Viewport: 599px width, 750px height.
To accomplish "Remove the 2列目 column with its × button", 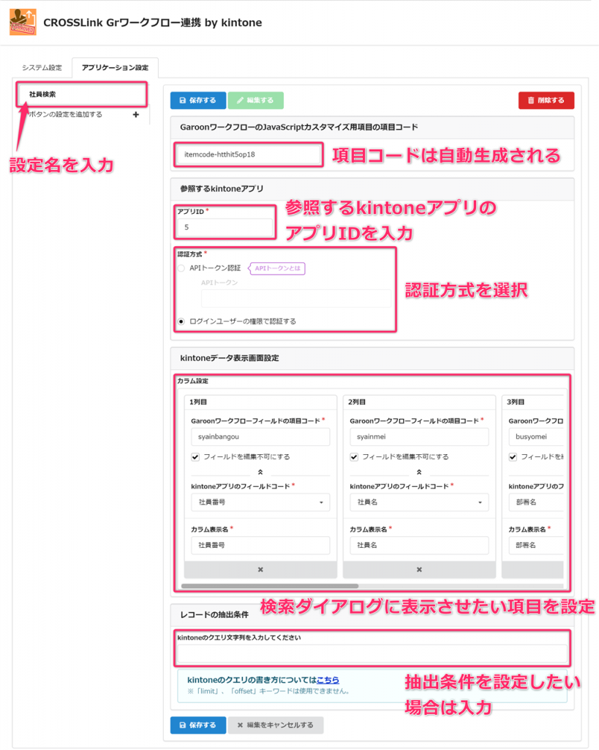I will pyautogui.click(x=419, y=570).
